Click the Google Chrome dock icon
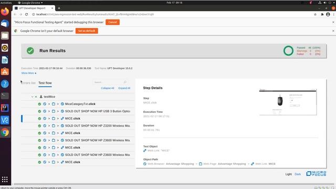Image resolution: width=336 pixels, height=189 pixels. click(5, 132)
